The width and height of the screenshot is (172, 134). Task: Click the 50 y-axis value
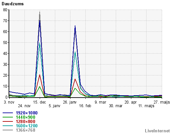5,43
